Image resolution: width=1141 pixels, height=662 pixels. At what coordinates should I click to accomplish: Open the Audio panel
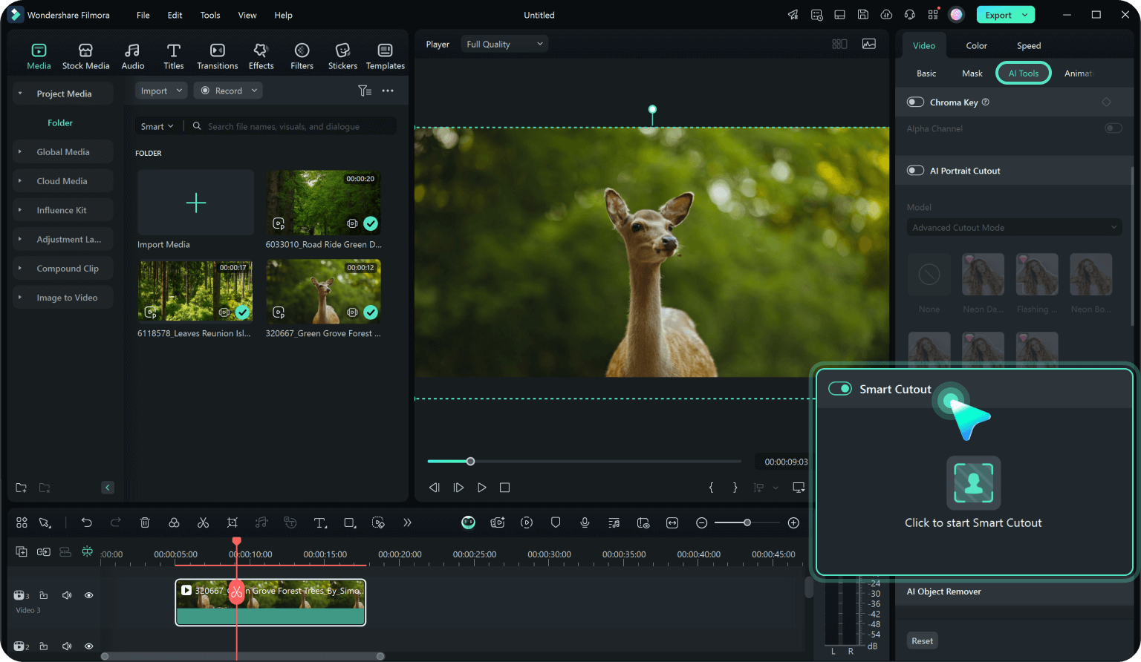click(133, 56)
